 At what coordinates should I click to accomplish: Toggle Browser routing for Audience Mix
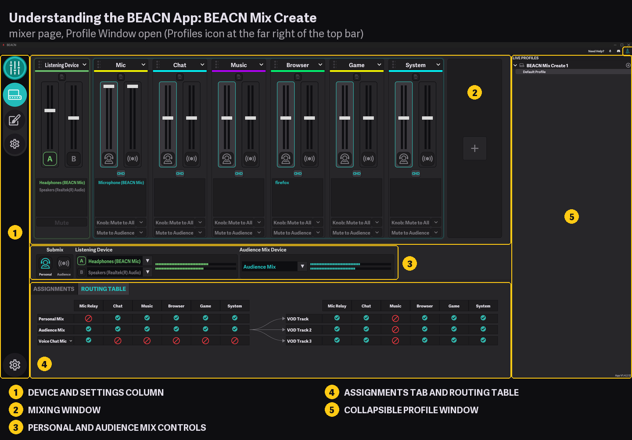click(x=176, y=329)
